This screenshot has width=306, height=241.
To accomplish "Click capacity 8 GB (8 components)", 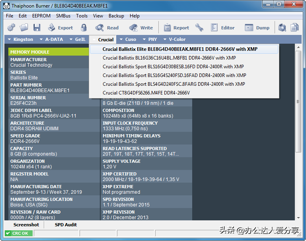I will (x=33, y=154).
